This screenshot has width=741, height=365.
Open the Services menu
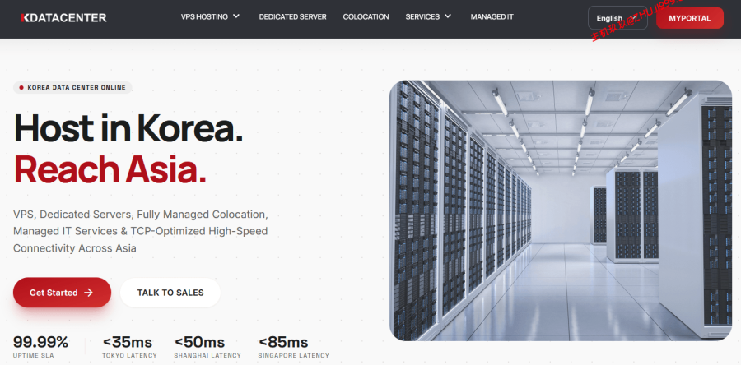pyautogui.click(x=428, y=16)
